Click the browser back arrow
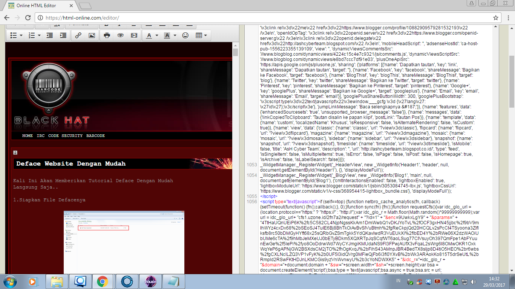This screenshot has width=515, height=289. point(7,18)
